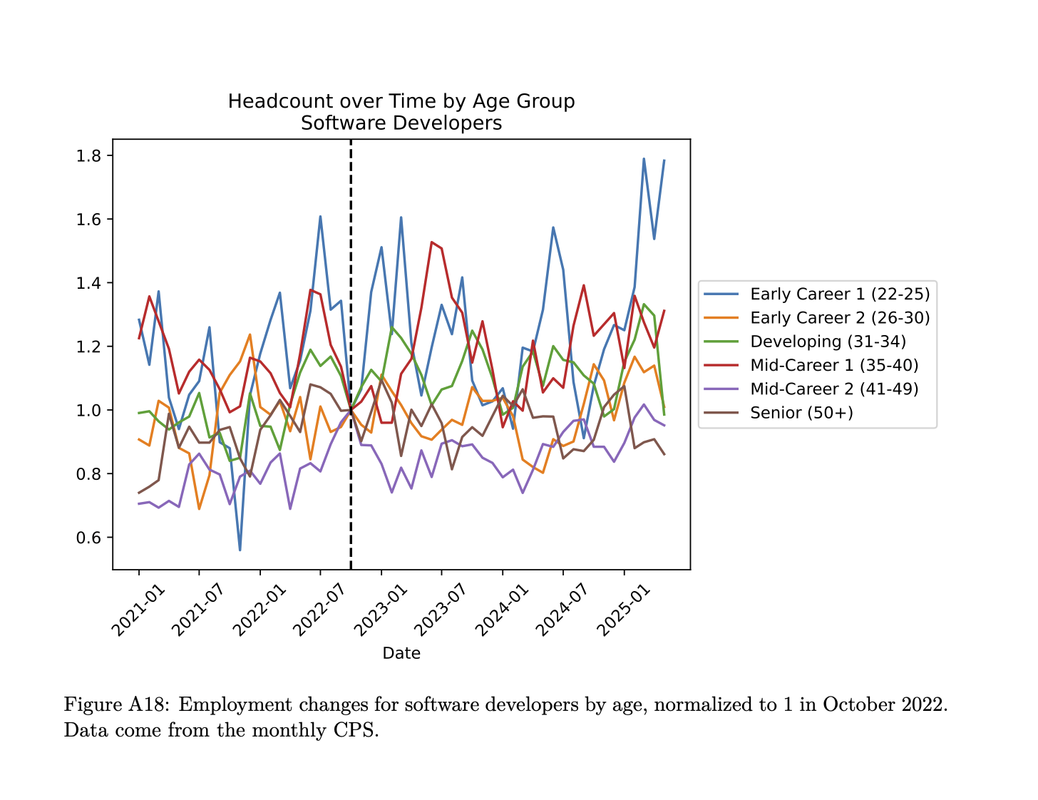
Task: Select the 'Developing (31-34)' legend label
Action: [828, 342]
